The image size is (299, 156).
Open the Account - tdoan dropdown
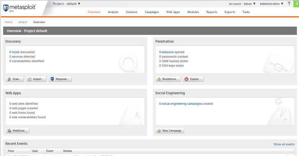pyautogui.click(x=242, y=4)
